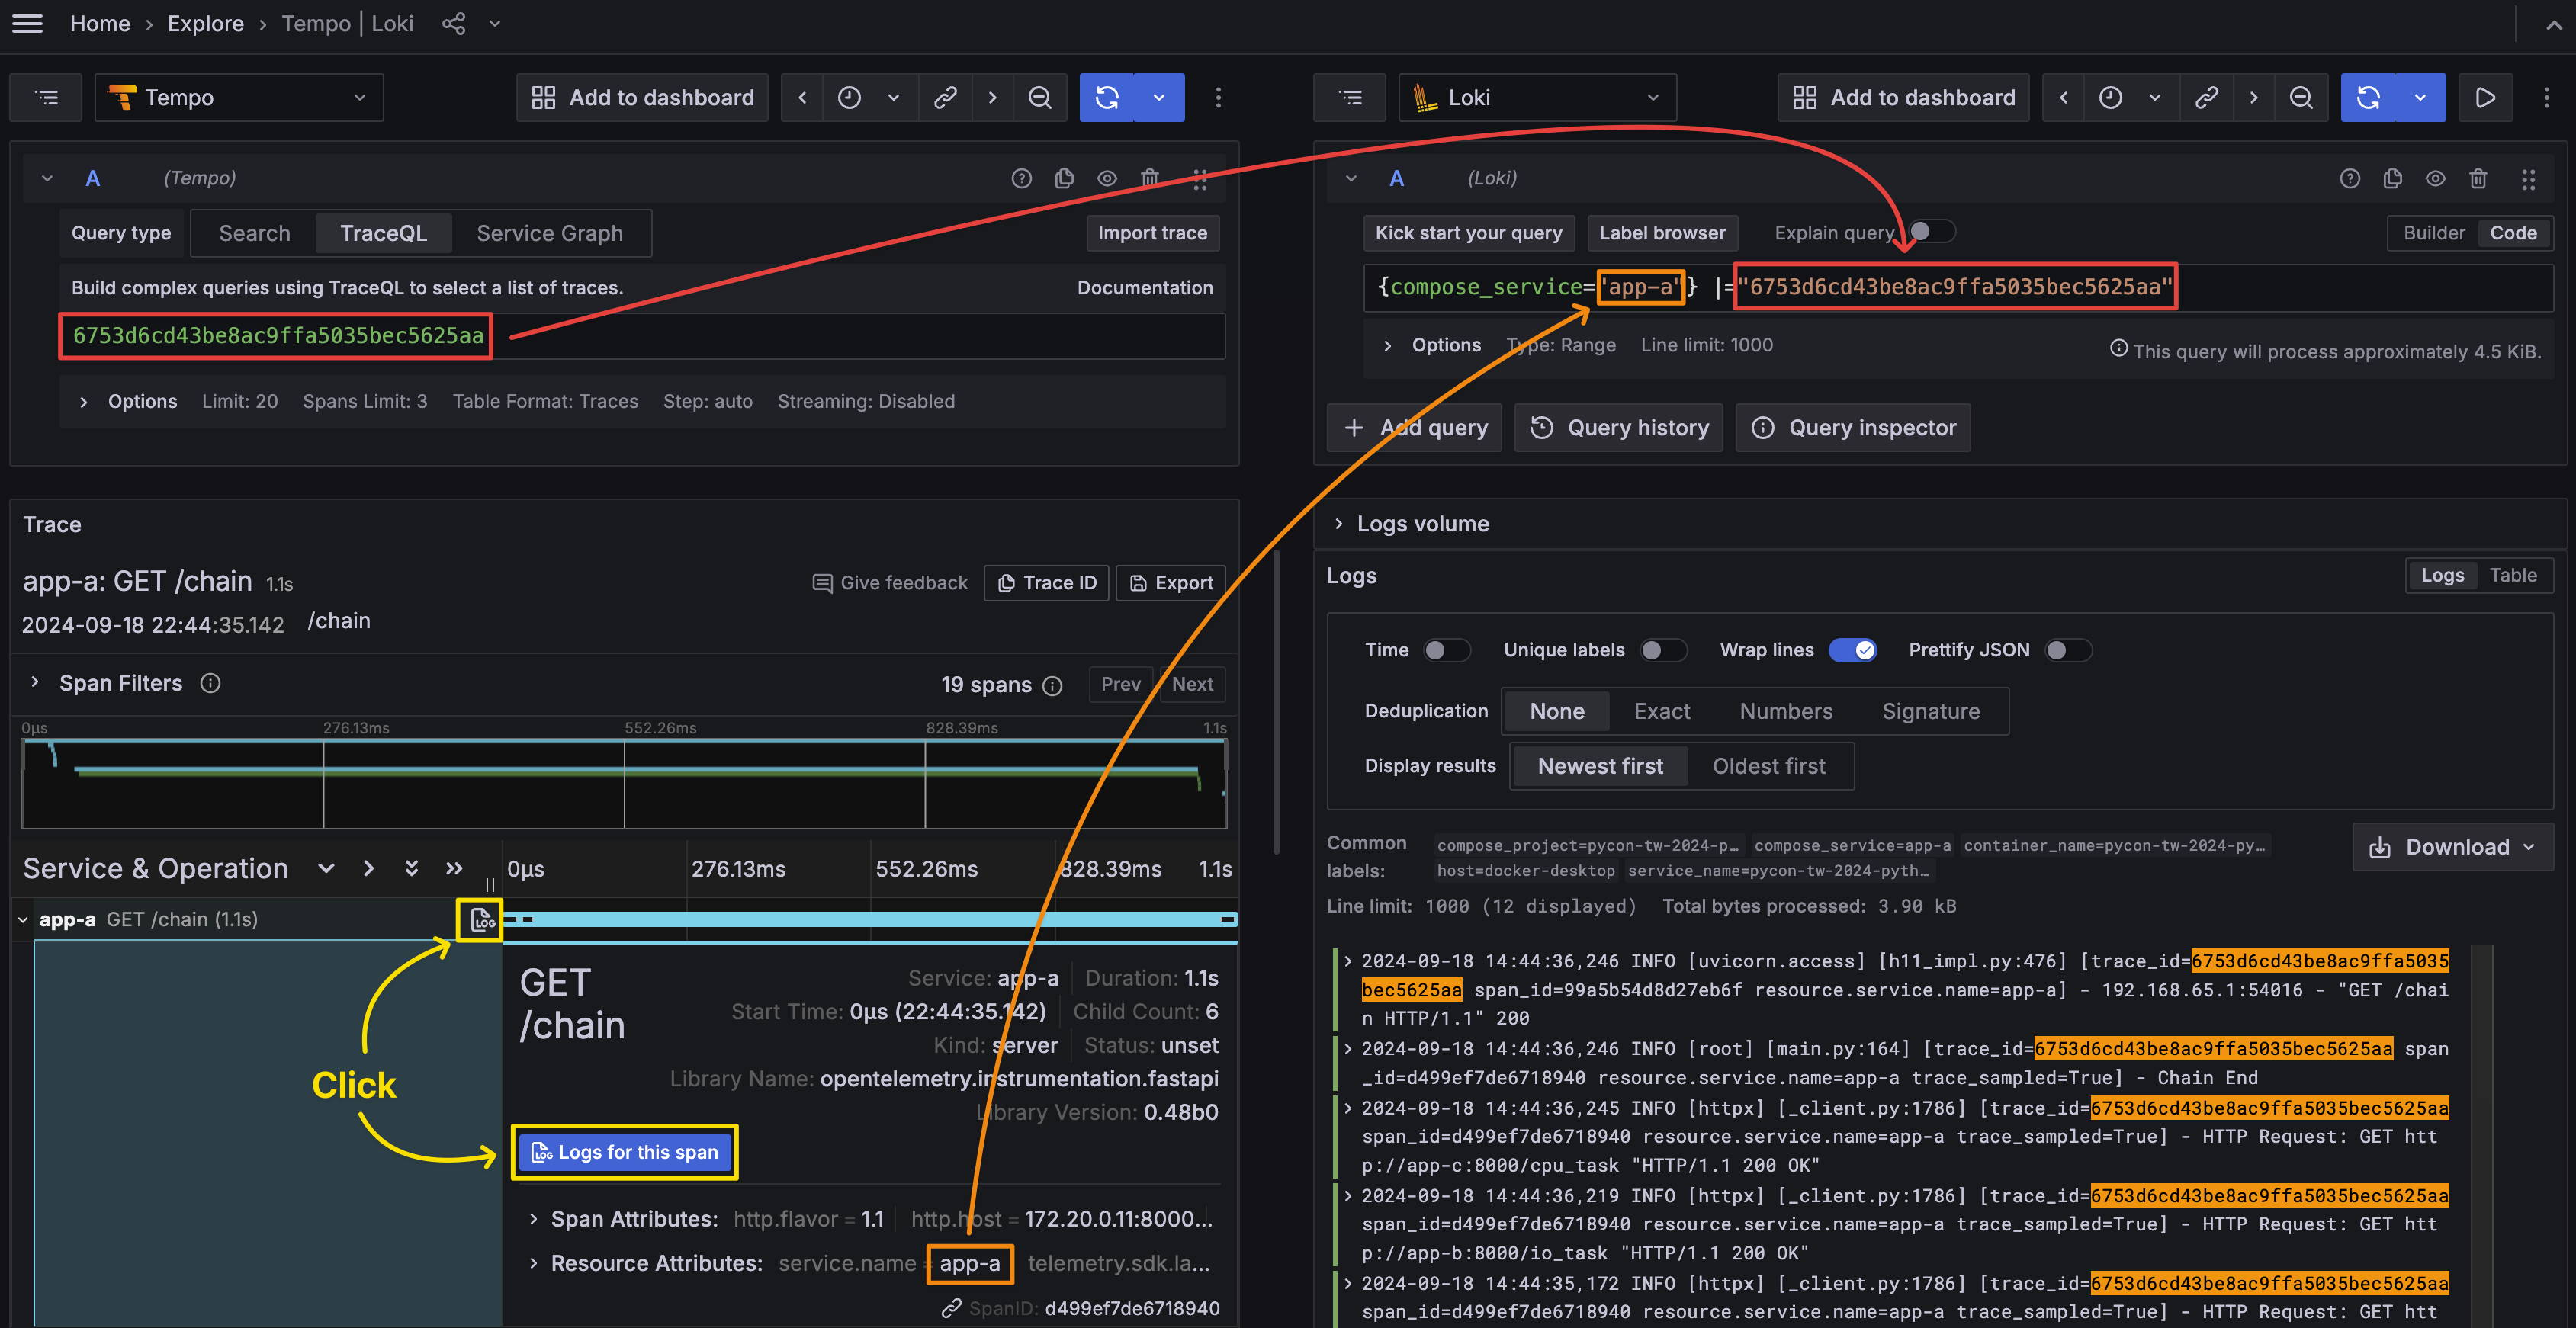Viewport: 2576px width, 1328px height.
Task: Click the live stream play icon in Loki toolbar
Action: [2485, 97]
